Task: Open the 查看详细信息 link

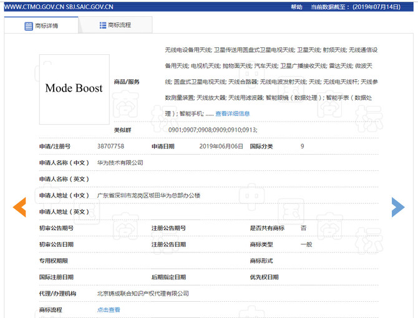Action: click(x=233, y=113)
